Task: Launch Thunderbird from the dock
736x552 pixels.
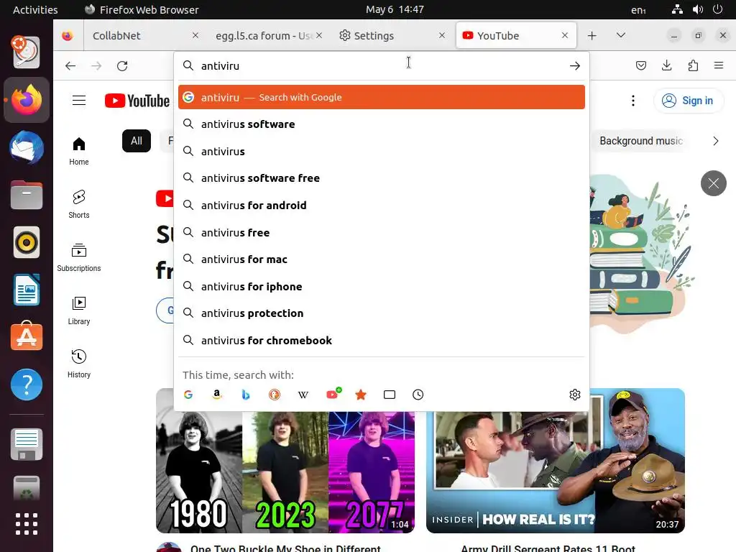Action: (x=27, y=148)
